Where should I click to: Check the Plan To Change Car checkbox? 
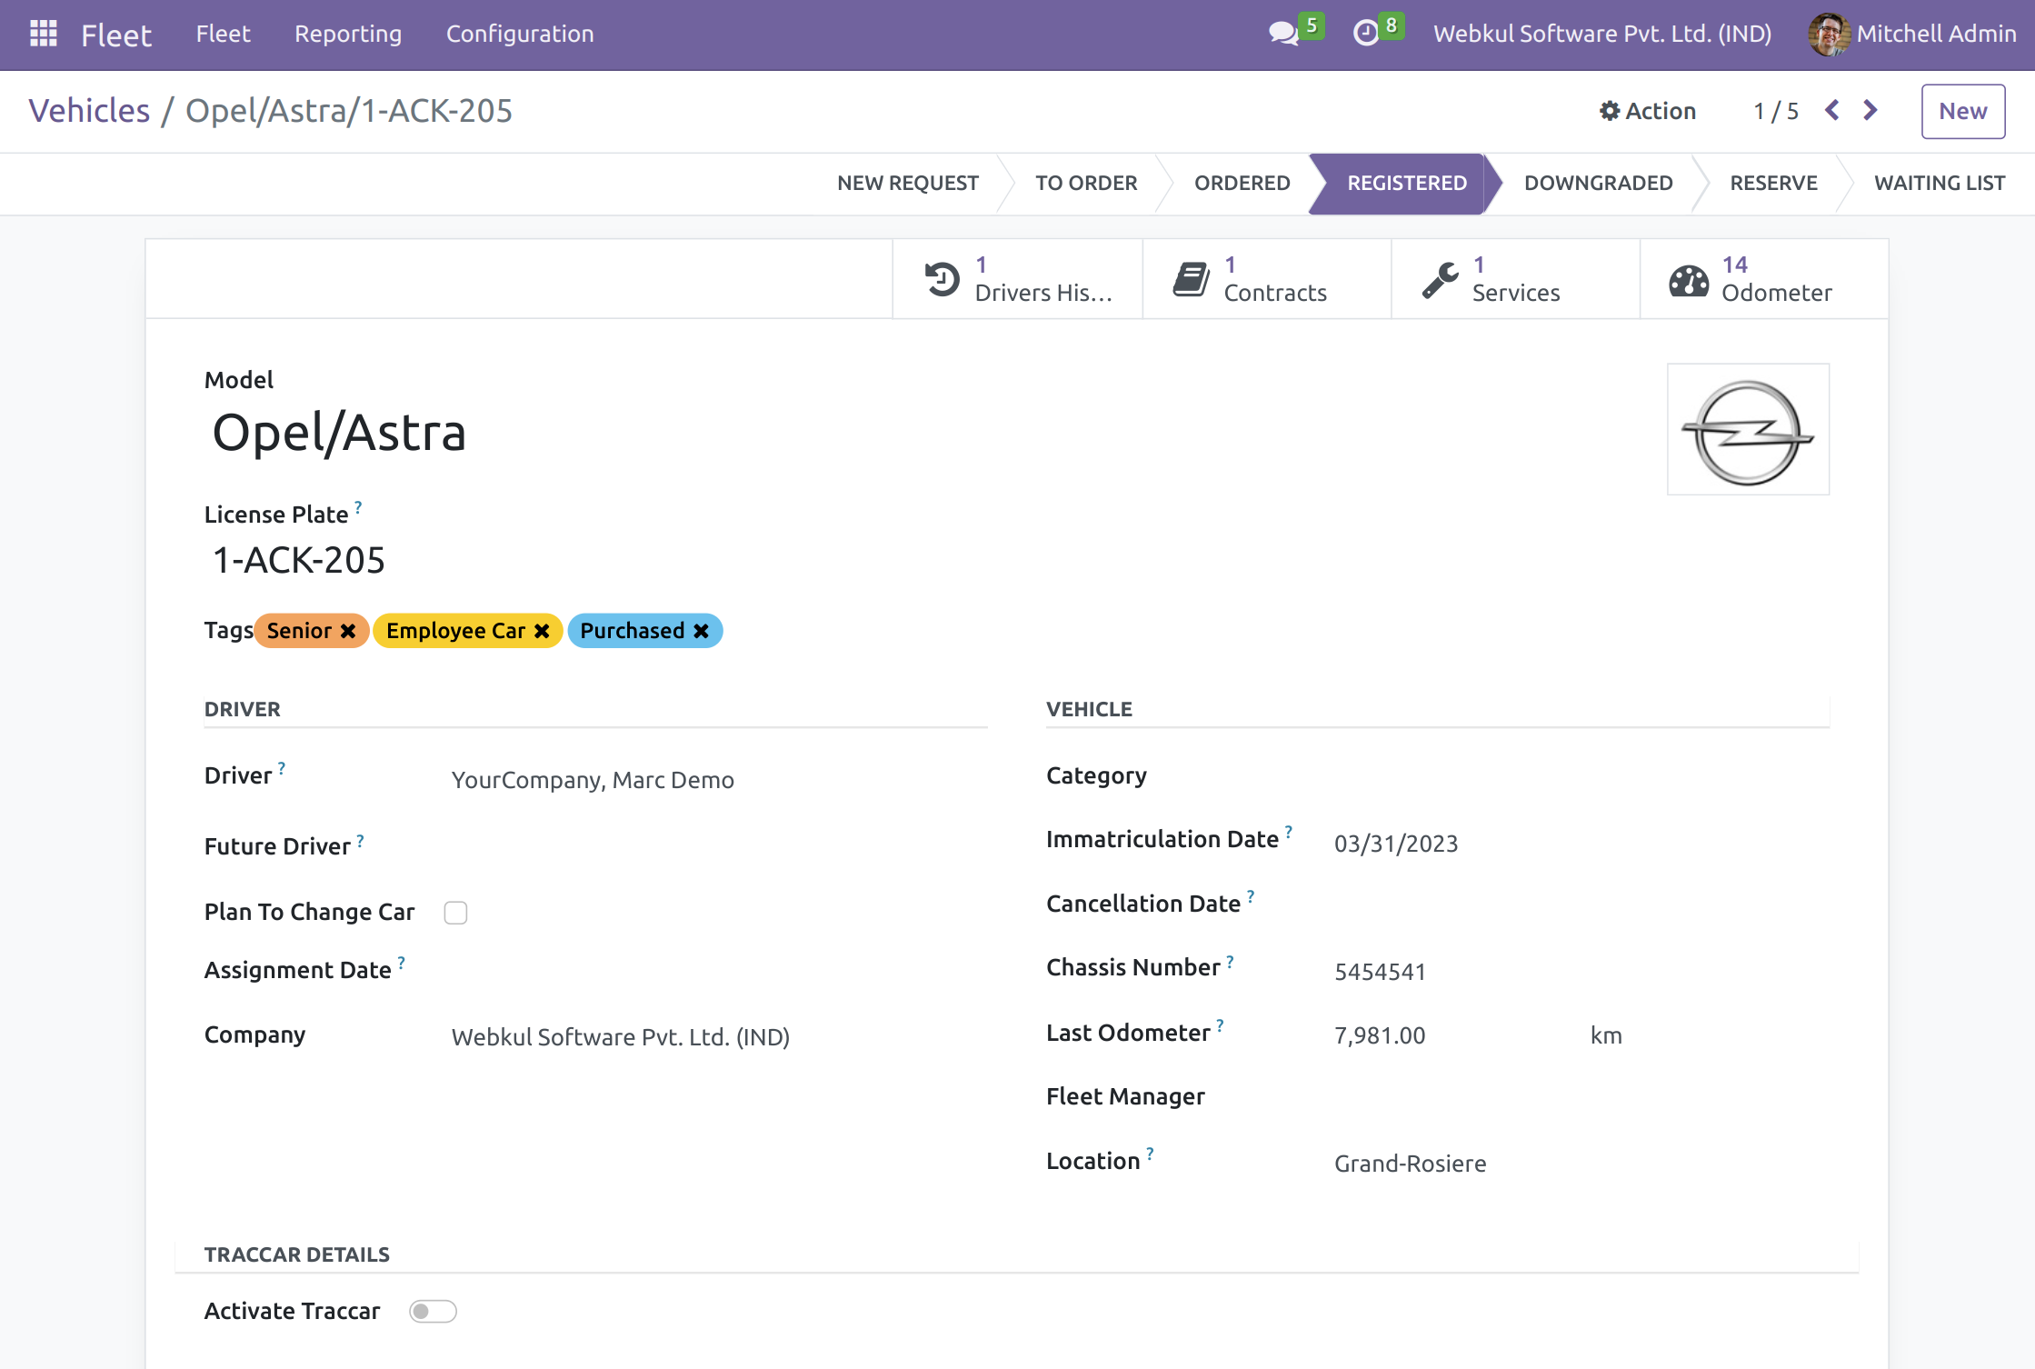click(455, 913)
